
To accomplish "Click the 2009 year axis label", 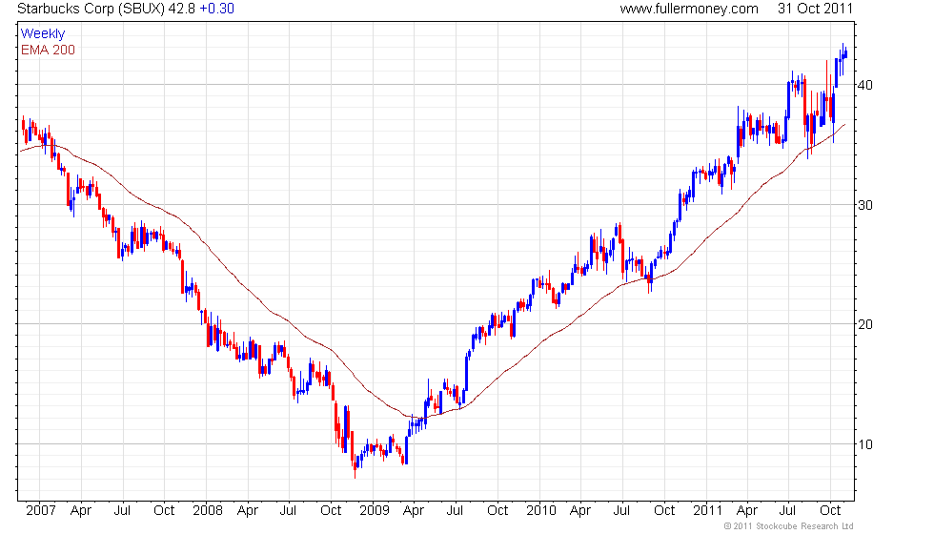I will click(x=374, y=511).
